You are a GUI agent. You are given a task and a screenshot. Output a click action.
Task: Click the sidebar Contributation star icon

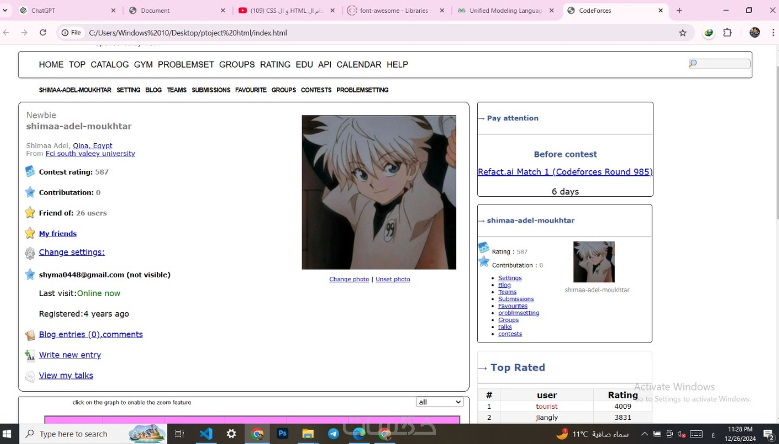click(x=484, y=261)
